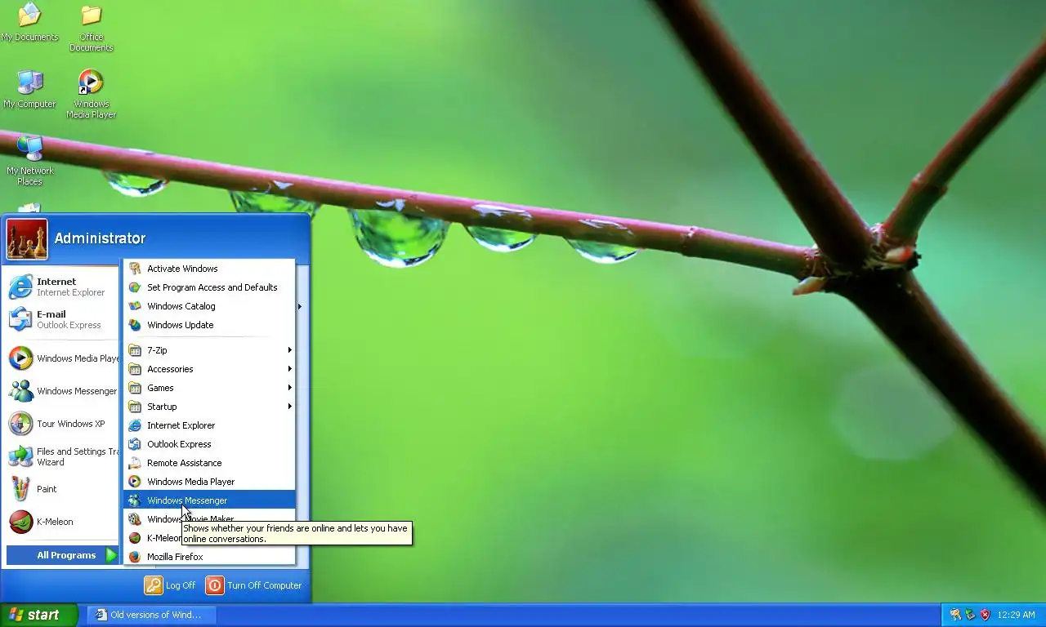Expand the Startup program folder
1046x627 pixels.
[x=209, y=407]
